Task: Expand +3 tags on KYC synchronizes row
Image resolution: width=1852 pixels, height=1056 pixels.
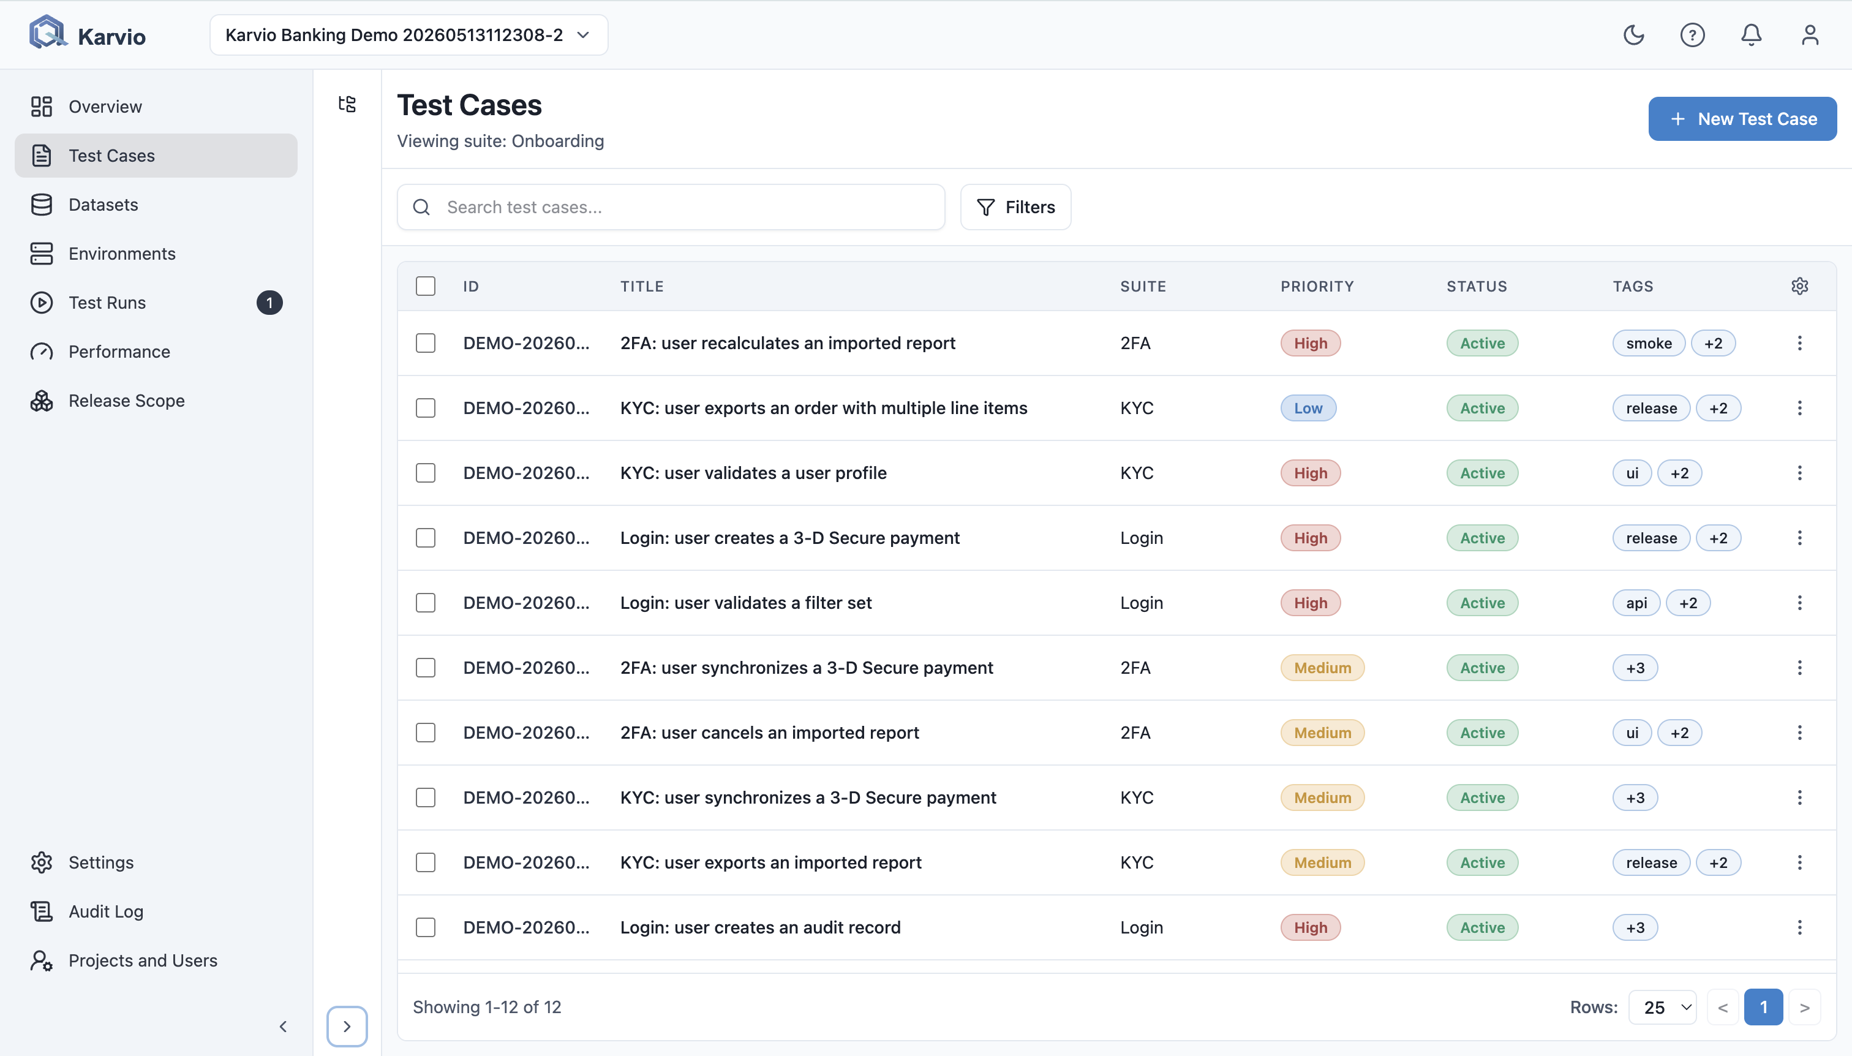Action: [x=1635, y=797]
